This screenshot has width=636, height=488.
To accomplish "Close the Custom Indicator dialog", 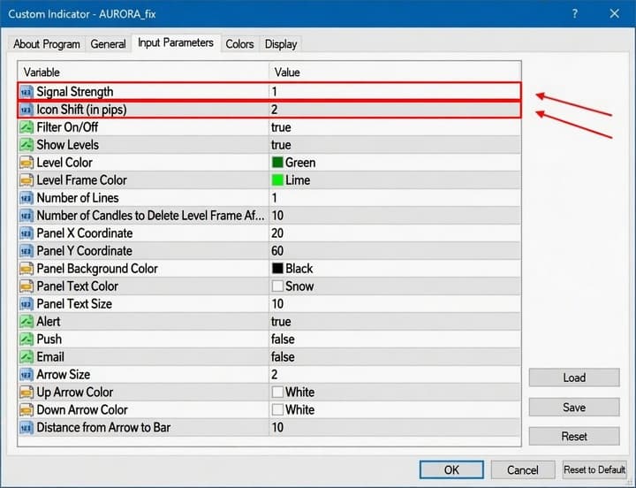I will tap(614, 14).
